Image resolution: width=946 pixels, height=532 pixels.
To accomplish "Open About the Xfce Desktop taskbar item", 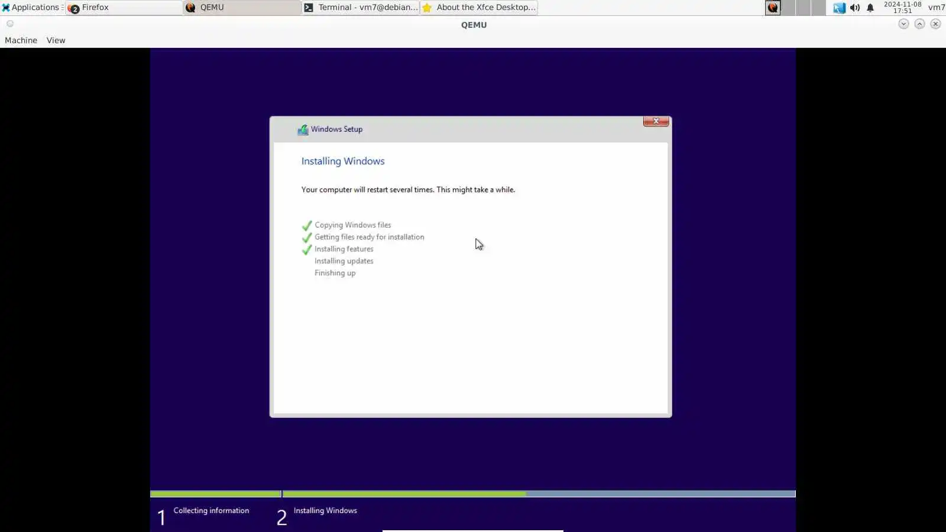I will (x=479, y=8).
